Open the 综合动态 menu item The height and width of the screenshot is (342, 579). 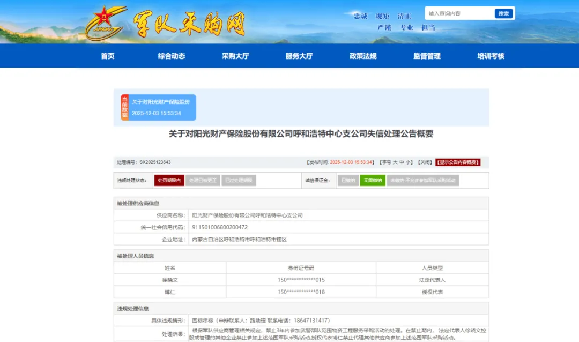click(172, 56)
